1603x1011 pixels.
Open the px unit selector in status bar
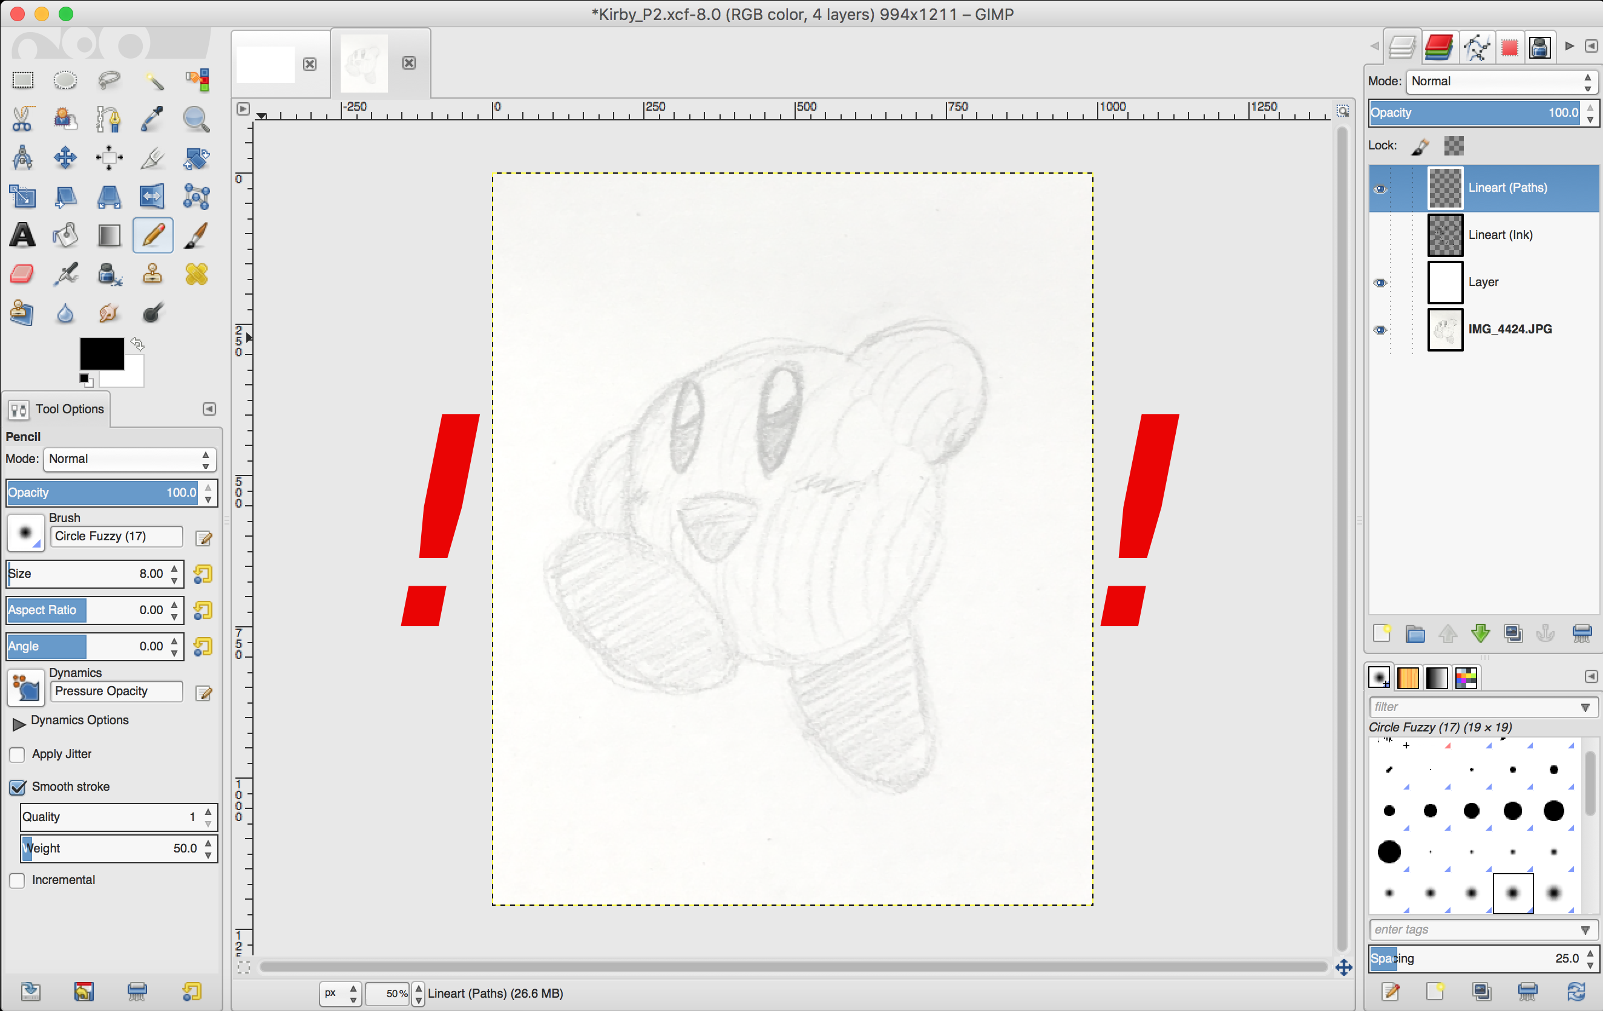(340, 993)
